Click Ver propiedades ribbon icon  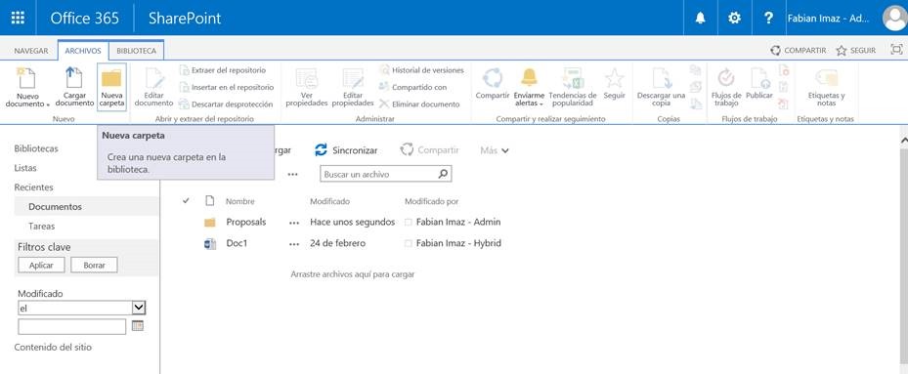[x=306, y=88]
